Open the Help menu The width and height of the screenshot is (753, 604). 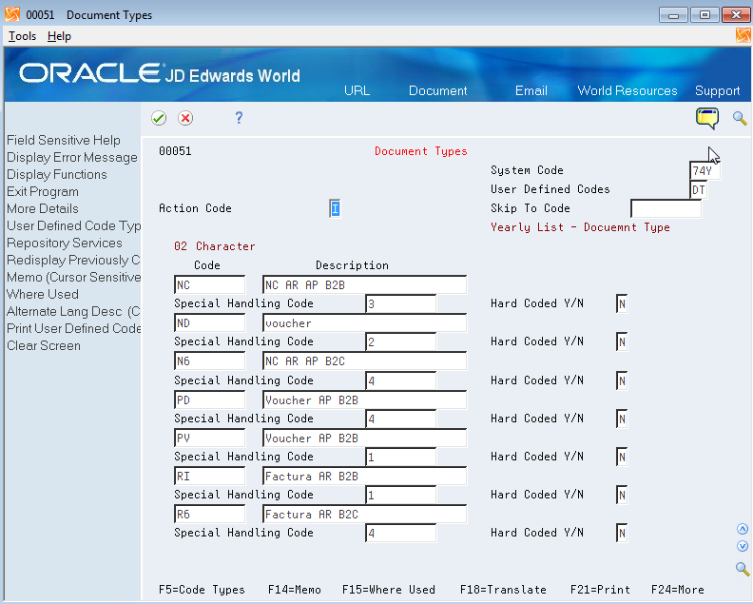click(59, 36)
